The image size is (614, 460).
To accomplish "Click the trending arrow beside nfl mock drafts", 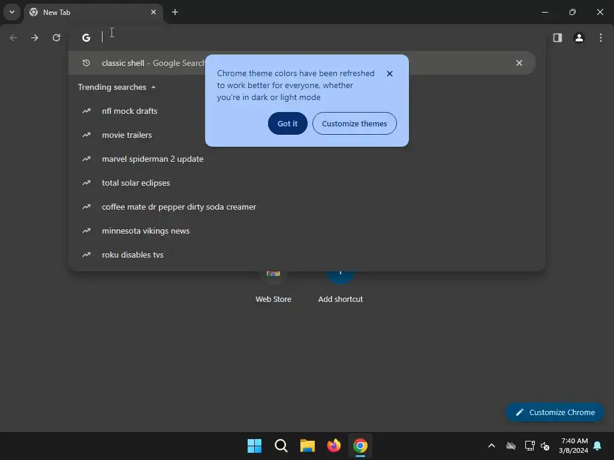I will [86, 111].
